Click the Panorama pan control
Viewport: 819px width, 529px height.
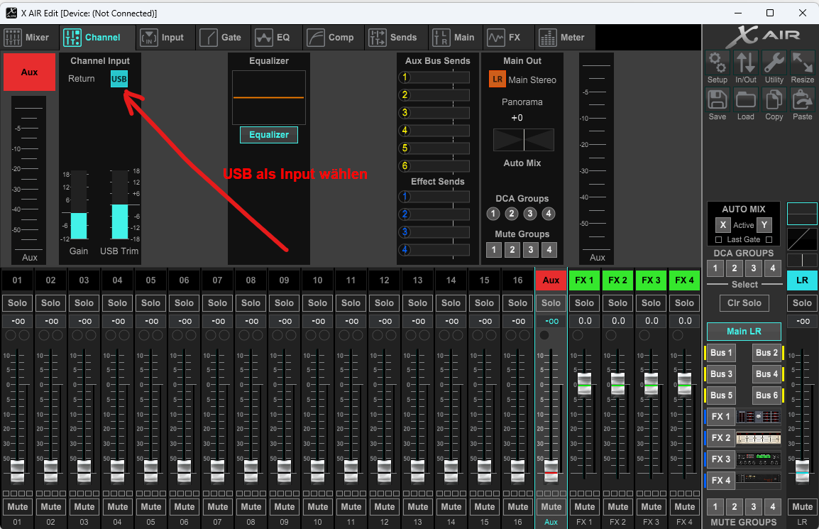[x=524, y=139]
